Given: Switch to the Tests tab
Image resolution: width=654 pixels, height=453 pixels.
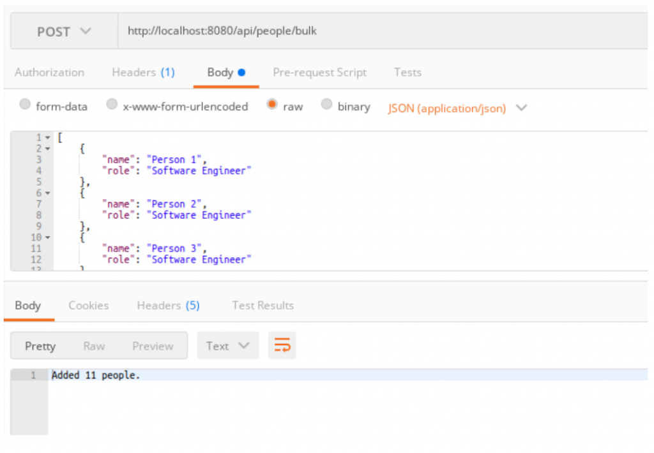Looking at the screenshot, I should tap(407, 72).
